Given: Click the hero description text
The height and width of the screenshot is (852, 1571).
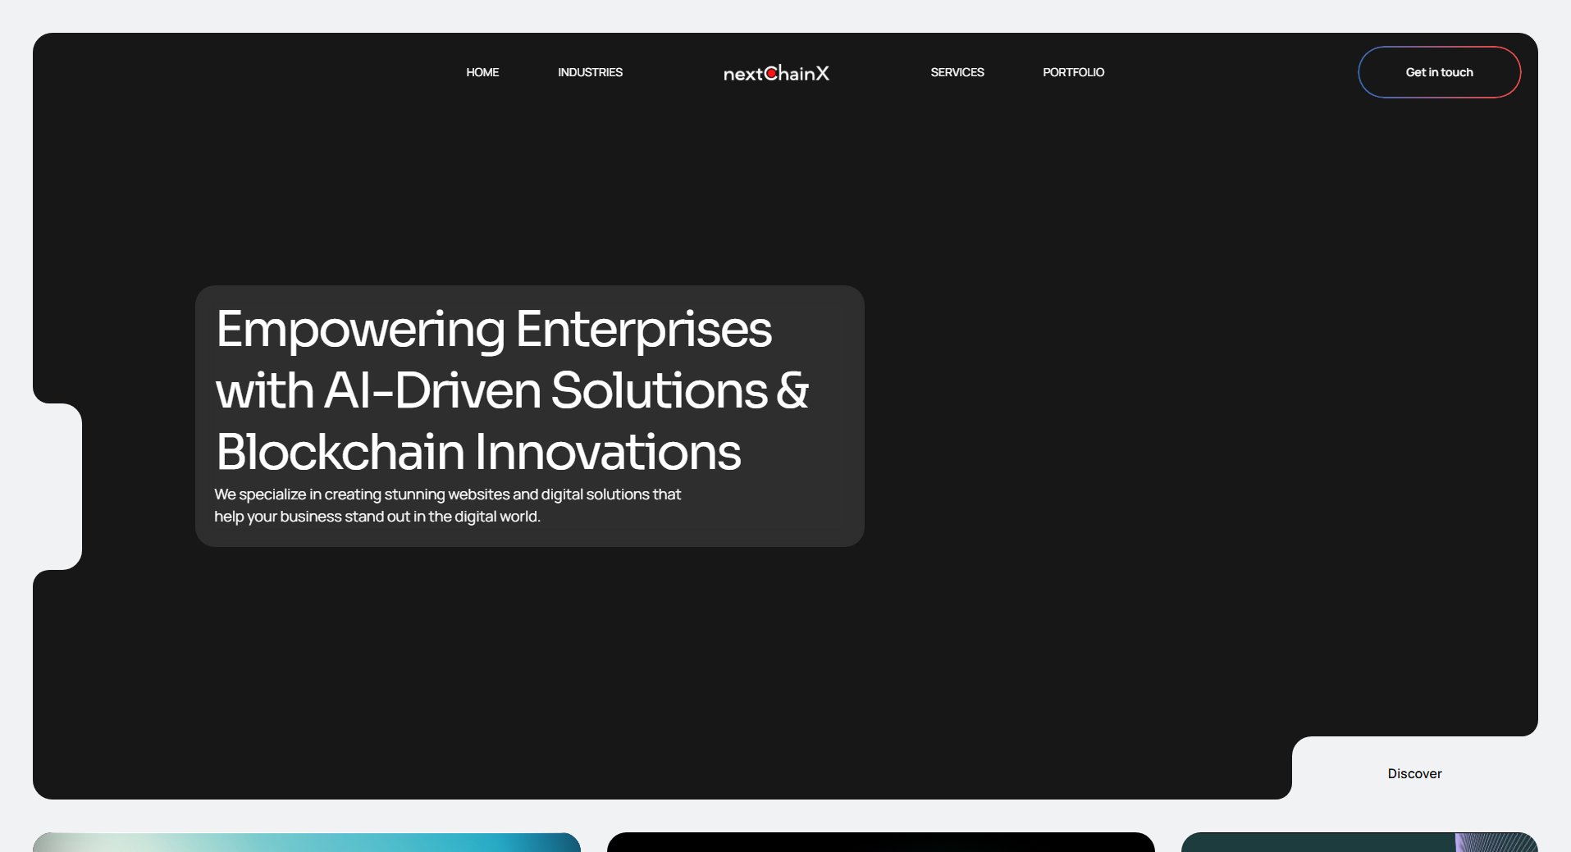Looking at the screenshot, I should 447,504.
